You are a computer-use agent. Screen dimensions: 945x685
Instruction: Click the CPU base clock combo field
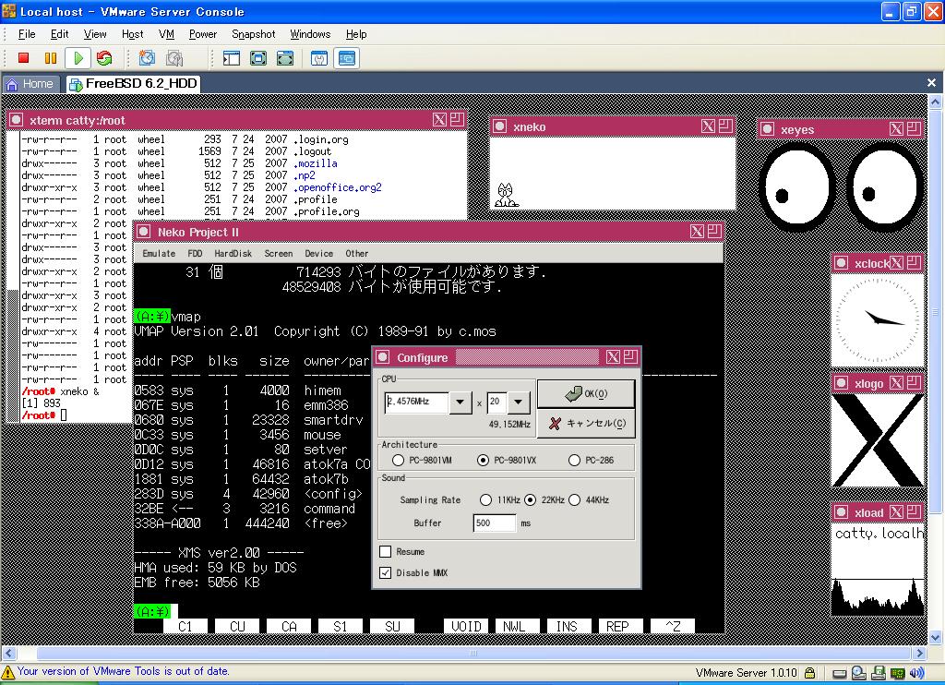click(x=416, y=403)
